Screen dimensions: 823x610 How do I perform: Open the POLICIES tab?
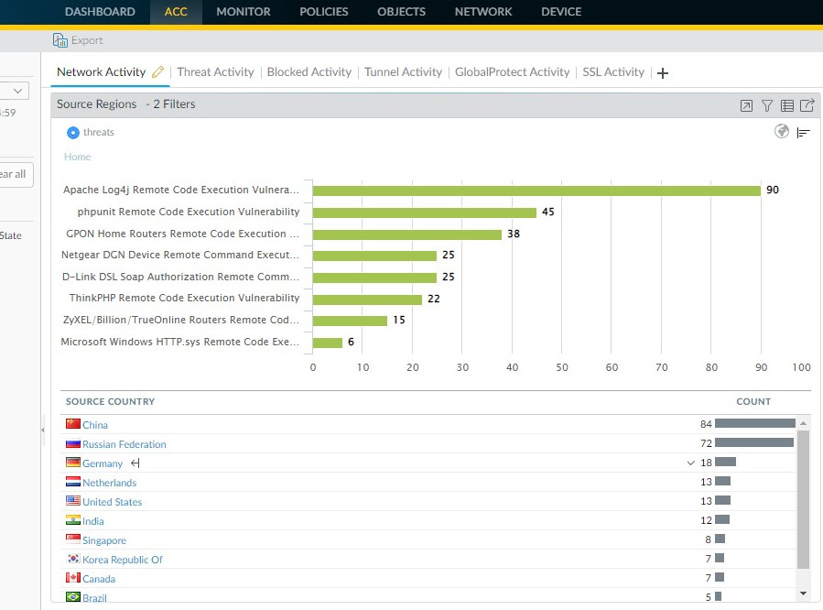click(324, 12)
